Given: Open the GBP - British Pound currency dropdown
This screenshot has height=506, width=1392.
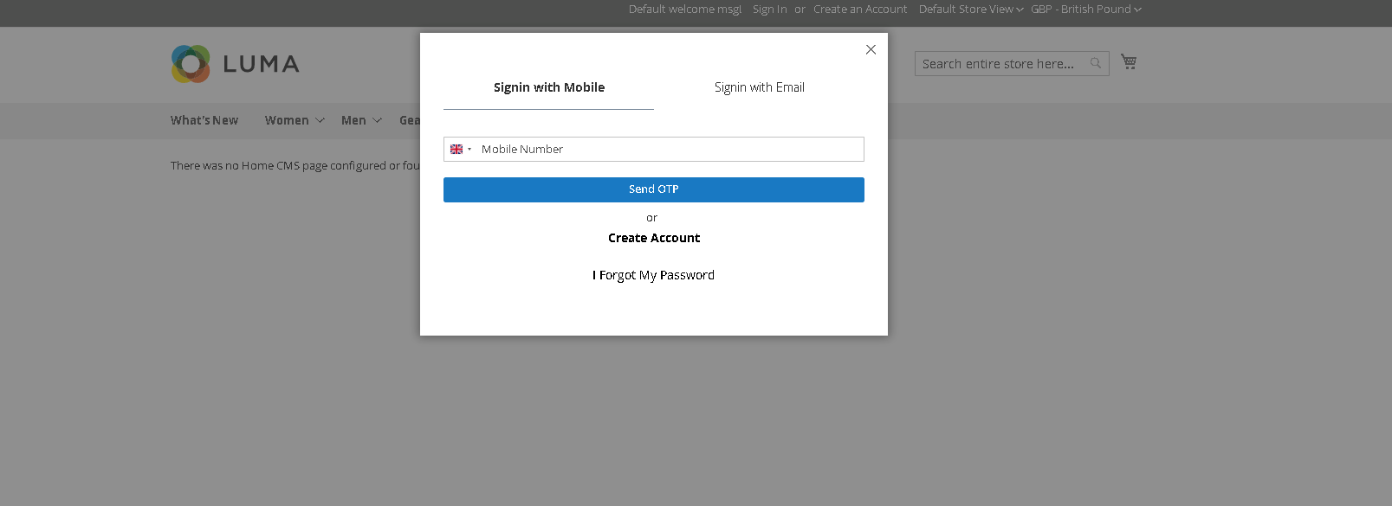Looking at the screenshot, I should point(1085,10).
